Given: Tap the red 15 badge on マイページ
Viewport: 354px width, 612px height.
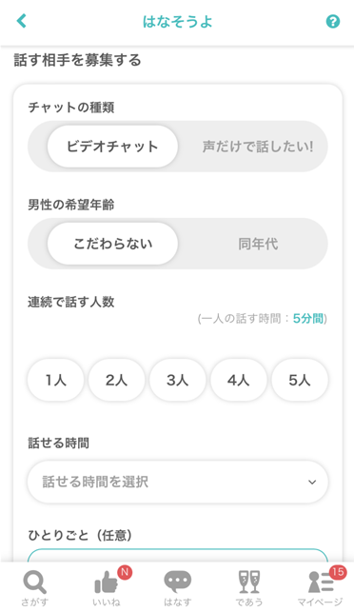Looking at the screenshot, I should (x=337, y=572).
